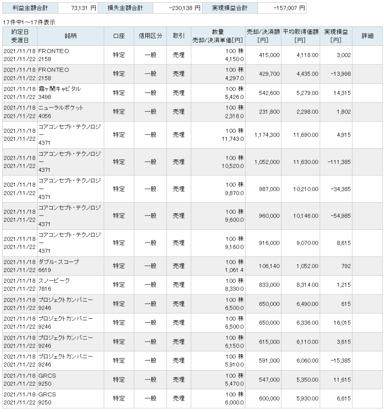The width and height of the screenshot is (384, 412).
Task: Click the 542,600 sale amount
Action: (269, 93)
